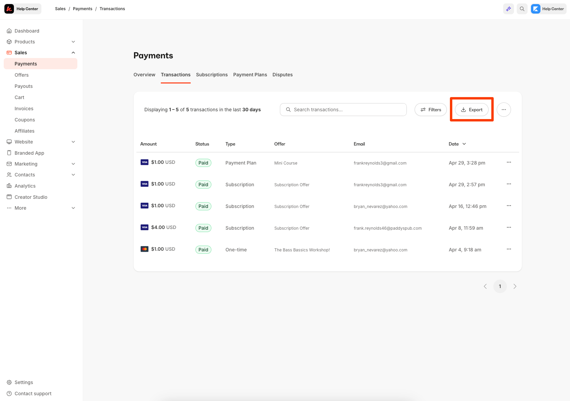The image size is (570, 401).
Task: Open the search magnifier in top bar
Action: [x=522, y=9]
